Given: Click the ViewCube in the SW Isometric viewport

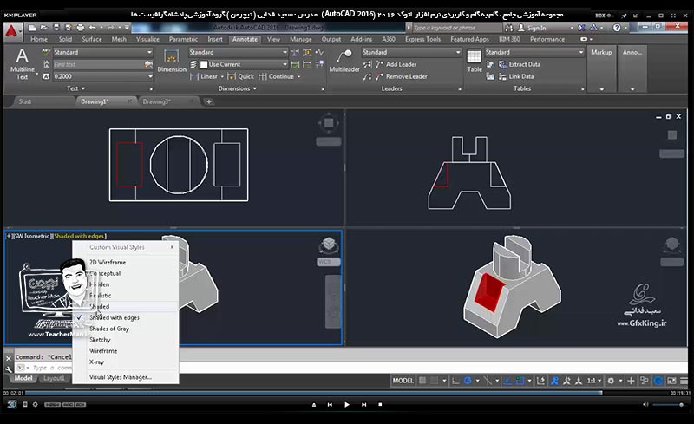Looking at the screenshot, I should (x=329, y=245).
